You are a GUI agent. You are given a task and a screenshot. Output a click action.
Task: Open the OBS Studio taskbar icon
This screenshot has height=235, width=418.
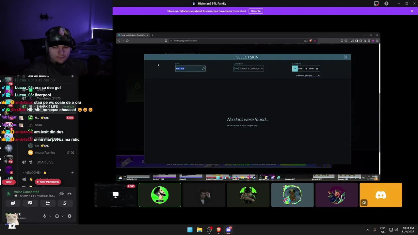click(x=209, y=230)
